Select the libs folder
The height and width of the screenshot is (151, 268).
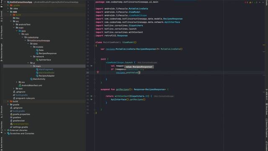click(18, 18)
